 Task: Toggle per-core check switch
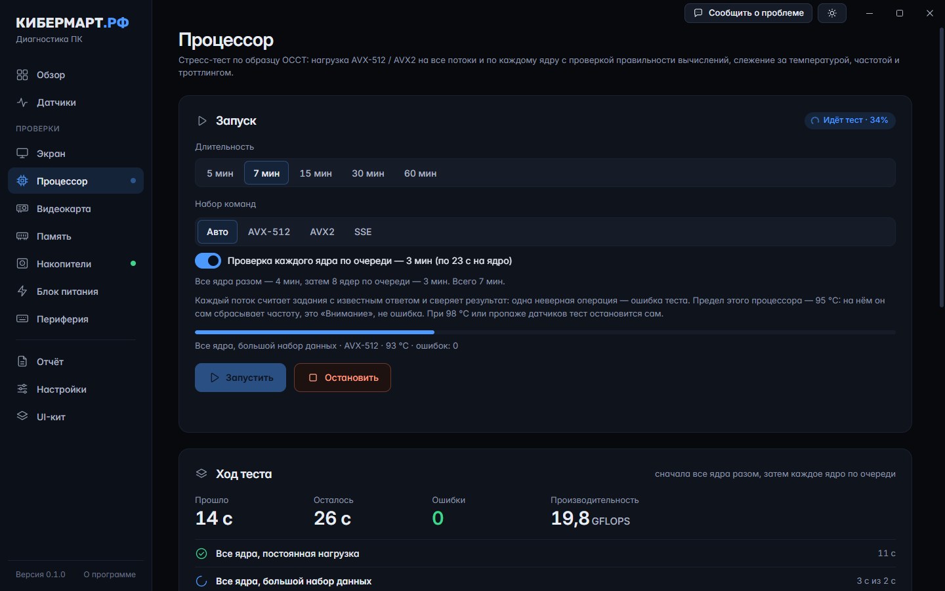(208, 261)
